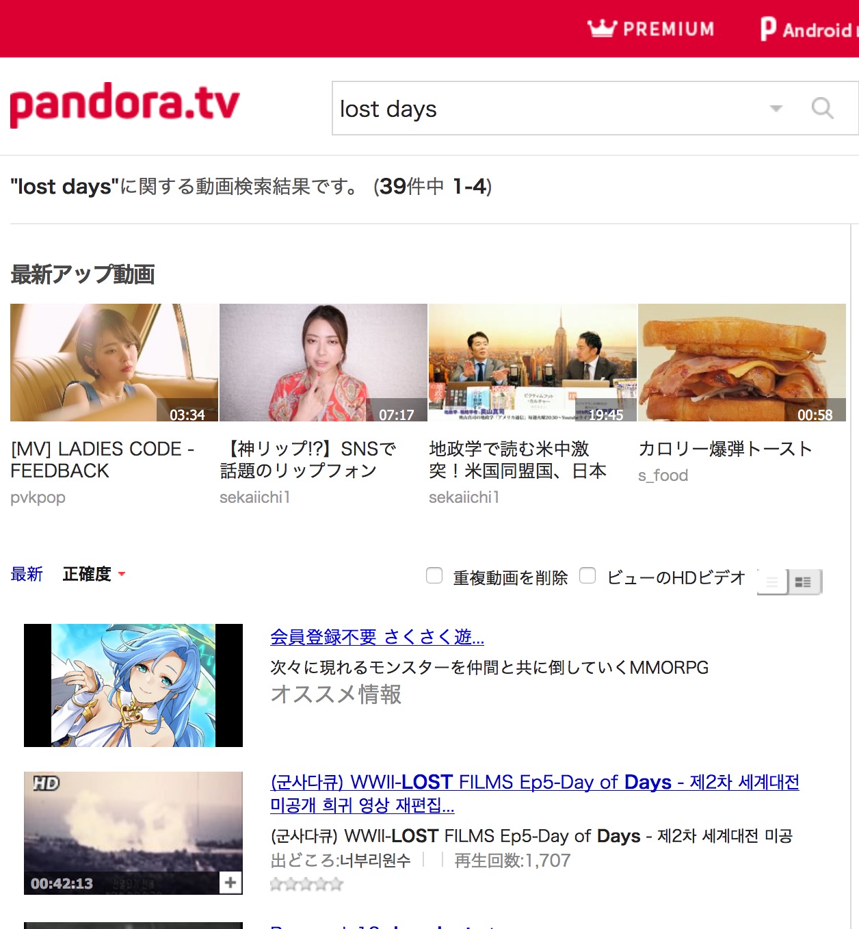Open LADIES CODE FEEDBACK video thumbnail
The image size is (859, 929).
[x=114, y=363]
